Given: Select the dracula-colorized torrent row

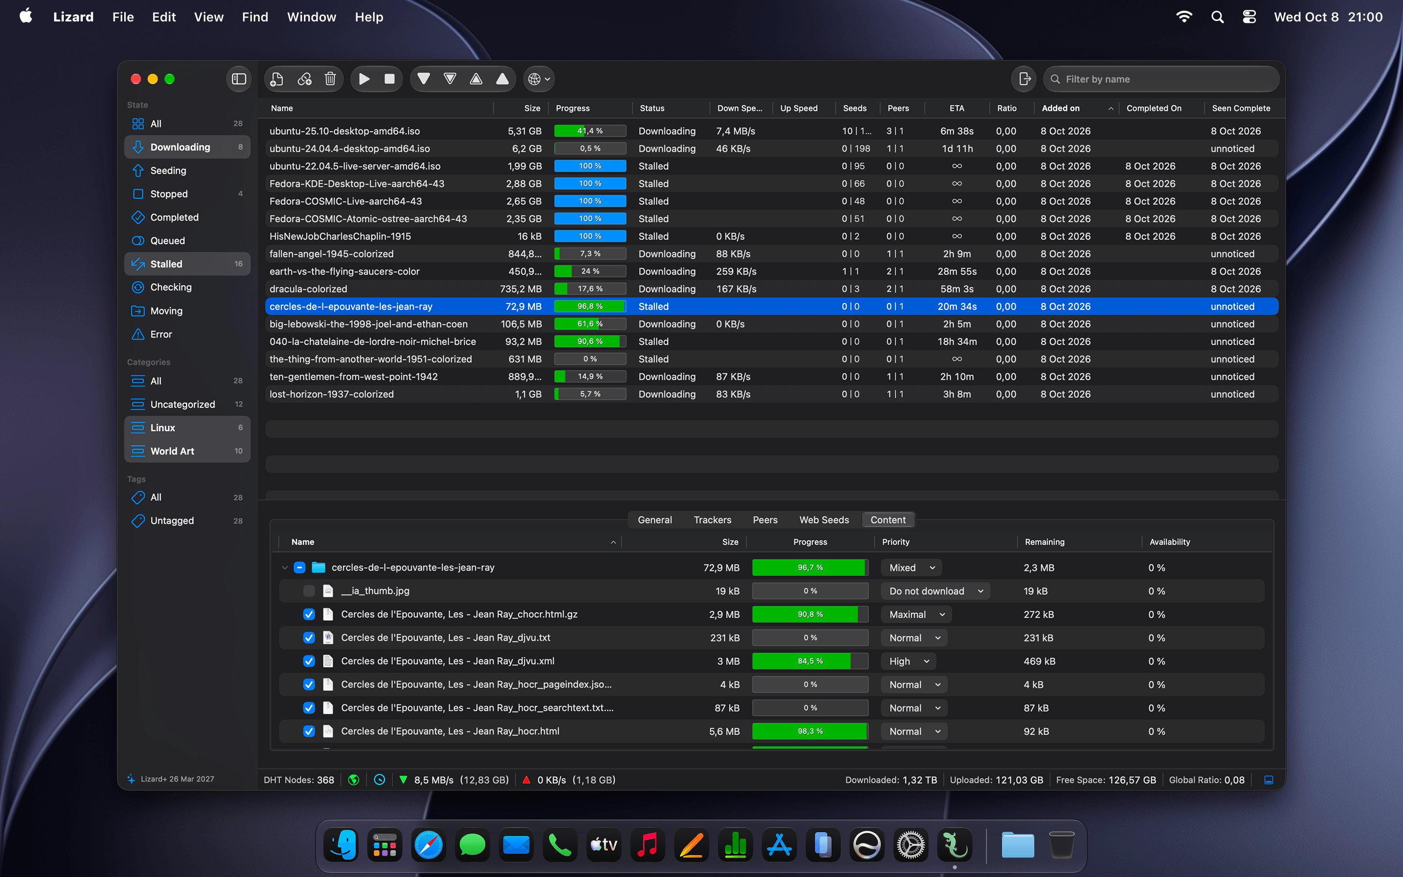Looking at the screenshot, I should pos(771,289).
